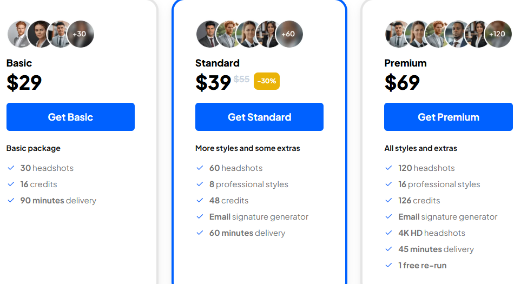Click the checkmark beside 30 headshots
The width and height of the screenshot is (514, 284).
tap(11, 168)
